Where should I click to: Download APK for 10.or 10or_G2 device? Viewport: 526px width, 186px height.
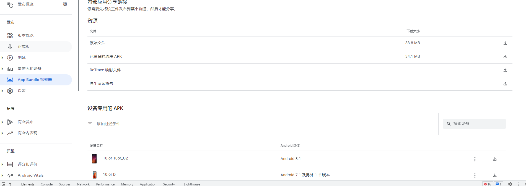point(494,159)
